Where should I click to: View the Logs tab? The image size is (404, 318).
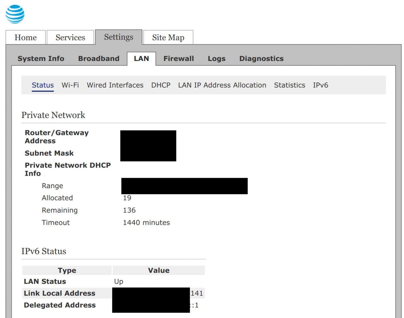tap(217, 58)
